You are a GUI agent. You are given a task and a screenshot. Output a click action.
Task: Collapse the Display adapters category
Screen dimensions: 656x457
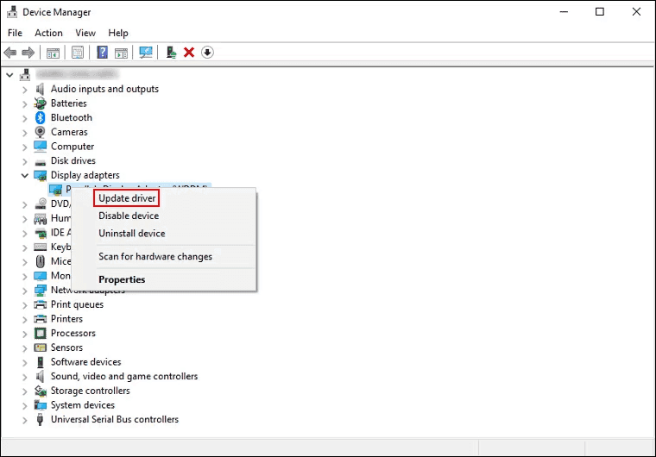click(x=25, y=176)
